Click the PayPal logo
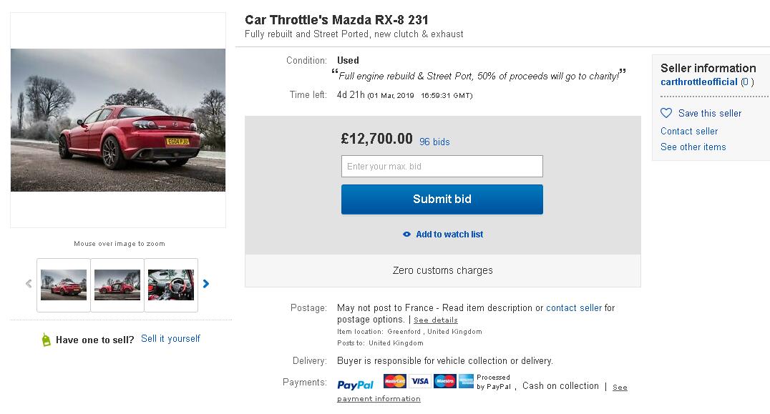Viewport: 770px width, 414px height. pos(356,385)
